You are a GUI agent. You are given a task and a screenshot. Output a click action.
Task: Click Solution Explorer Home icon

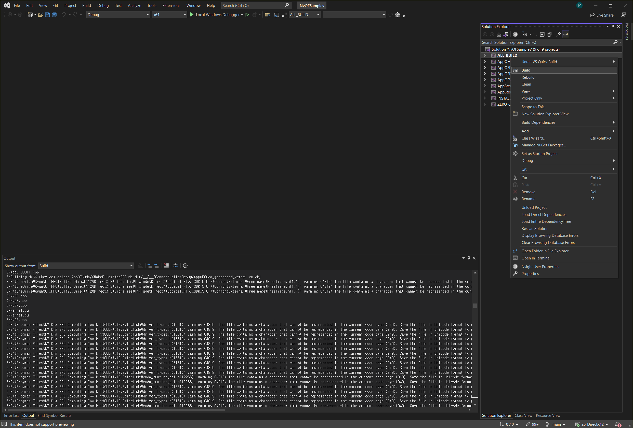tap(499, 34)
